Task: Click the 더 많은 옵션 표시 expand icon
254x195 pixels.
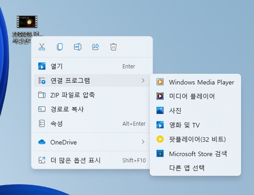Action: [42, 160]
